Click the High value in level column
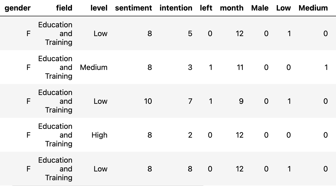Image resolution: width=336 pixels, height=186 pixels. 99,135
